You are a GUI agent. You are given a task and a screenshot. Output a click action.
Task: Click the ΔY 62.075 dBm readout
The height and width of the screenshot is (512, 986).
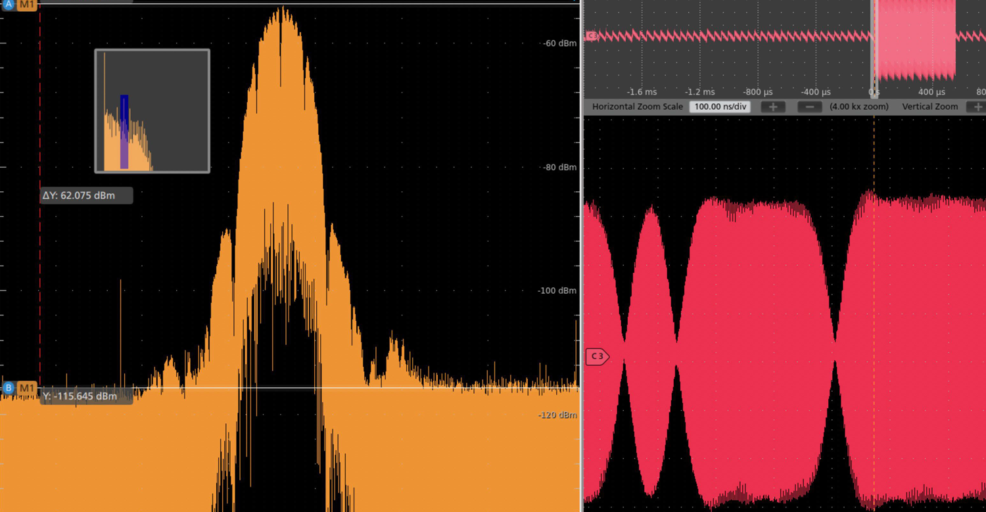tap(86, 195)
